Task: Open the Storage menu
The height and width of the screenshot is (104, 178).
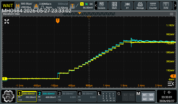Action: point(140,6)
